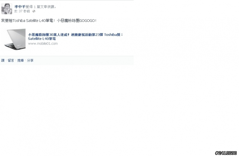Screen dimensions: 239x156
Task: Add a comment using 留言
Action: pos(11,61)
